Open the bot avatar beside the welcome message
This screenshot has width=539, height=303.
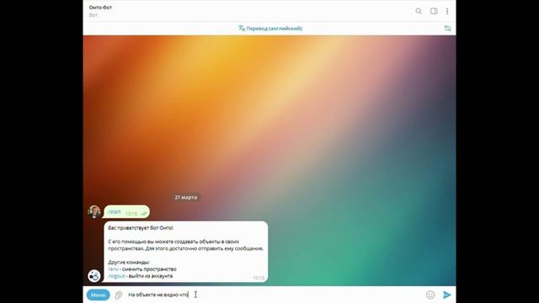coord(94,275)
